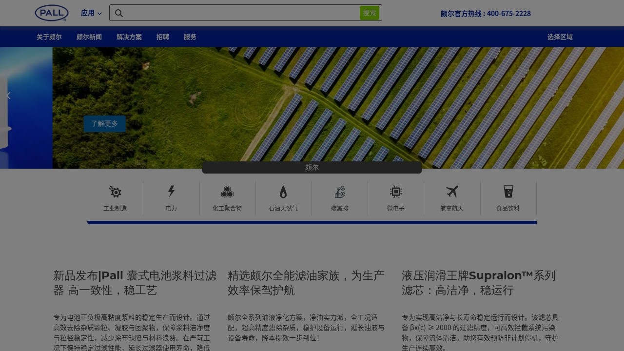Open the 关于颇尔 menu

[x=49, y=37]
